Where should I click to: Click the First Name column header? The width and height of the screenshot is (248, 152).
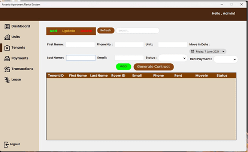[78, 76]
